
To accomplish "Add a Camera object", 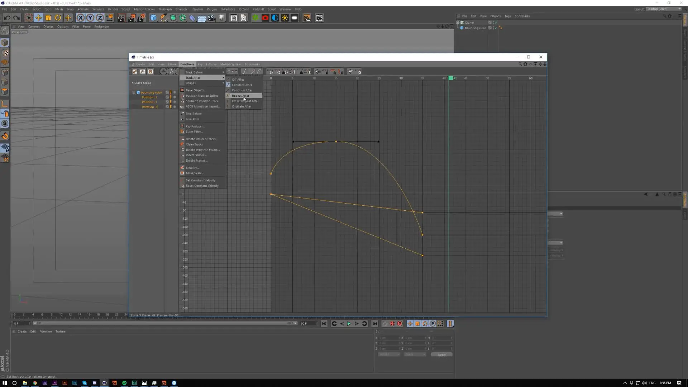I will tap(212, 18).
